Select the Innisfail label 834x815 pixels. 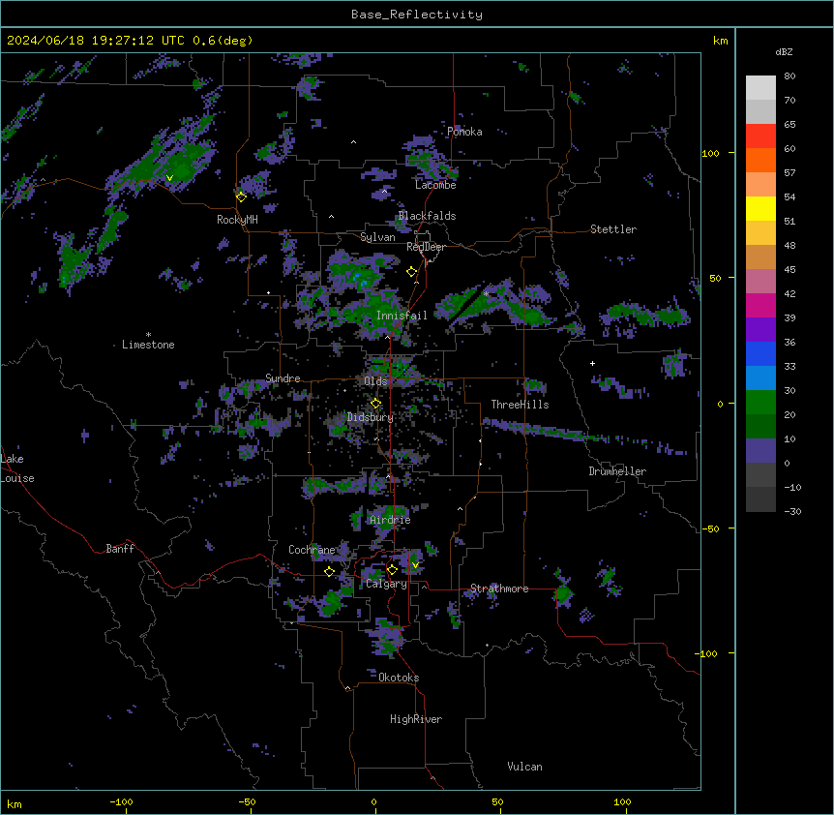tap(402, 316)
